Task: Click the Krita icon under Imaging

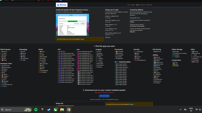Action: click(x=98, y=52)
